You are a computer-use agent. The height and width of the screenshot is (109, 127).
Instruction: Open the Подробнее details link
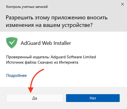(x=17, y=75)
